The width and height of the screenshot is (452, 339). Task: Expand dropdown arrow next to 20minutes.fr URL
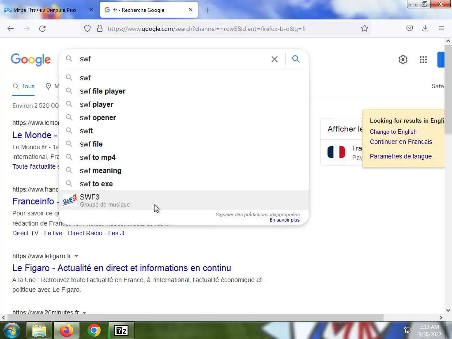click(x=84, y=313)
